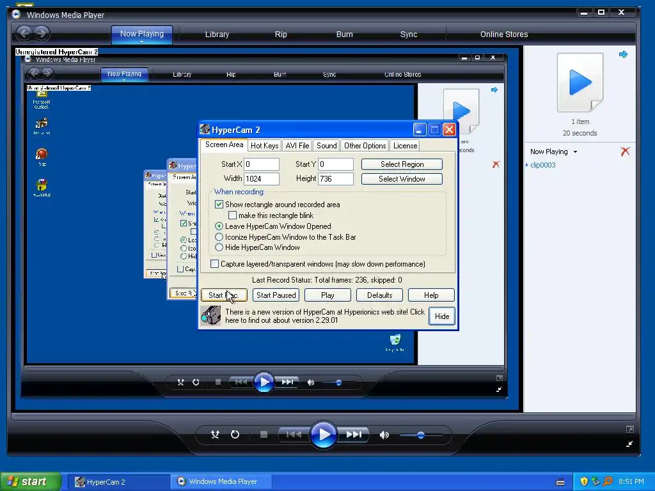The image size is (655, 491).
Task: Click HyperCam's Play button
Action: point(327,295)
